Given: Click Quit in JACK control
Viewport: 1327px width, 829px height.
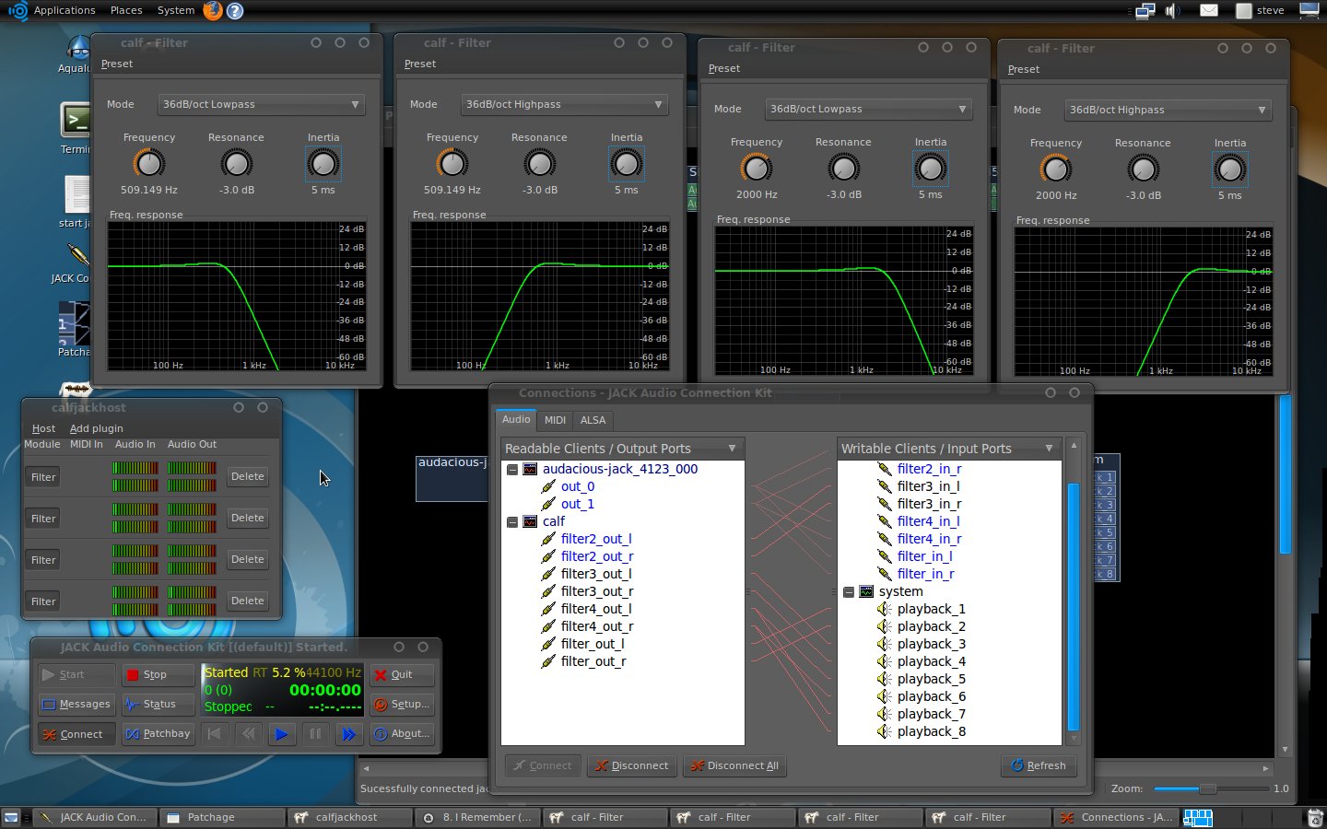Looking at the screenshot, I should (402, 674).
